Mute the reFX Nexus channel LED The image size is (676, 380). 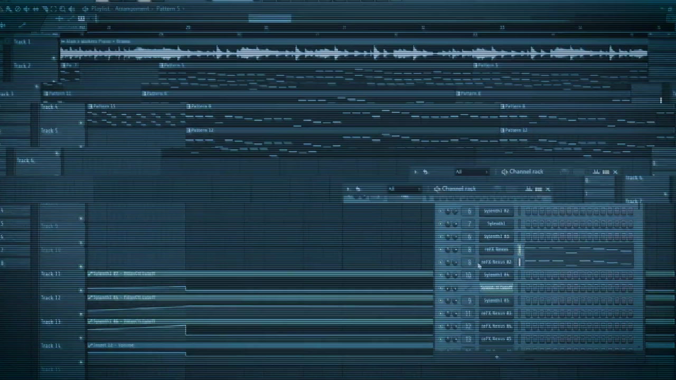pyautogui.click(x=440, y=250)
